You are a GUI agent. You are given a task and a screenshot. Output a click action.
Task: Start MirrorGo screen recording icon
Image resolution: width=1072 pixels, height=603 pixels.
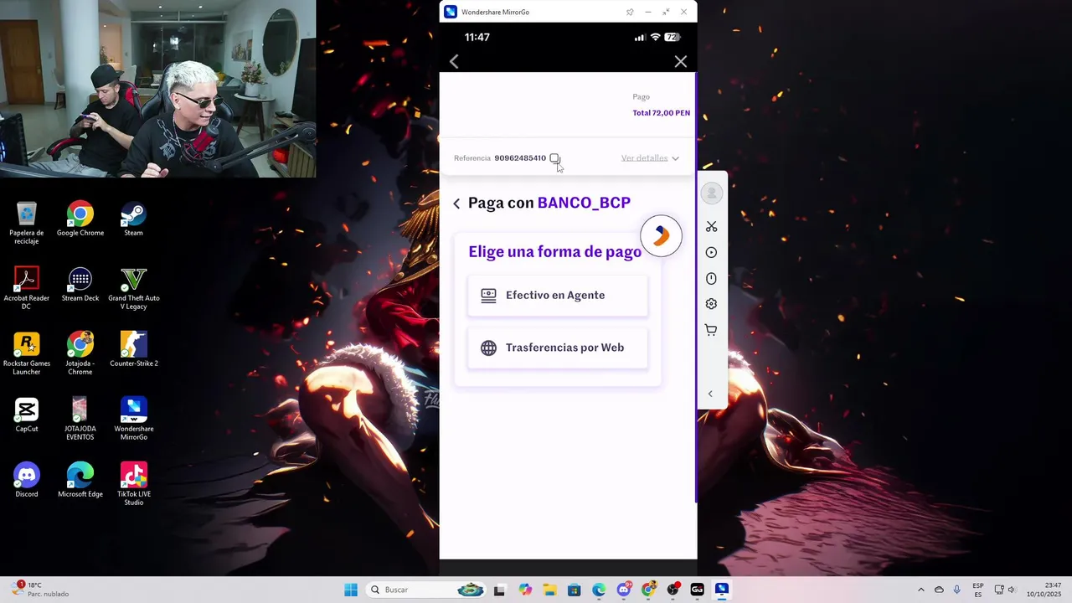pos(711,253)
